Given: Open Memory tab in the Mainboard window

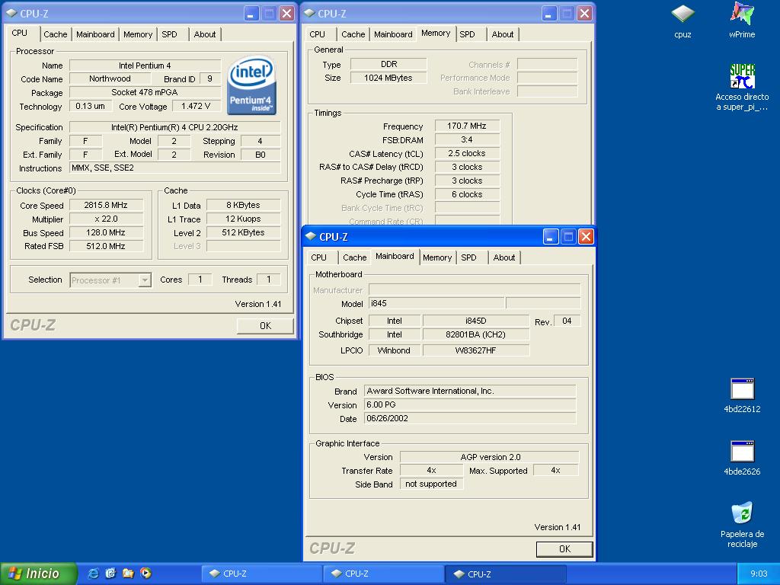Looking at the screenshot, I should point(437,257).
